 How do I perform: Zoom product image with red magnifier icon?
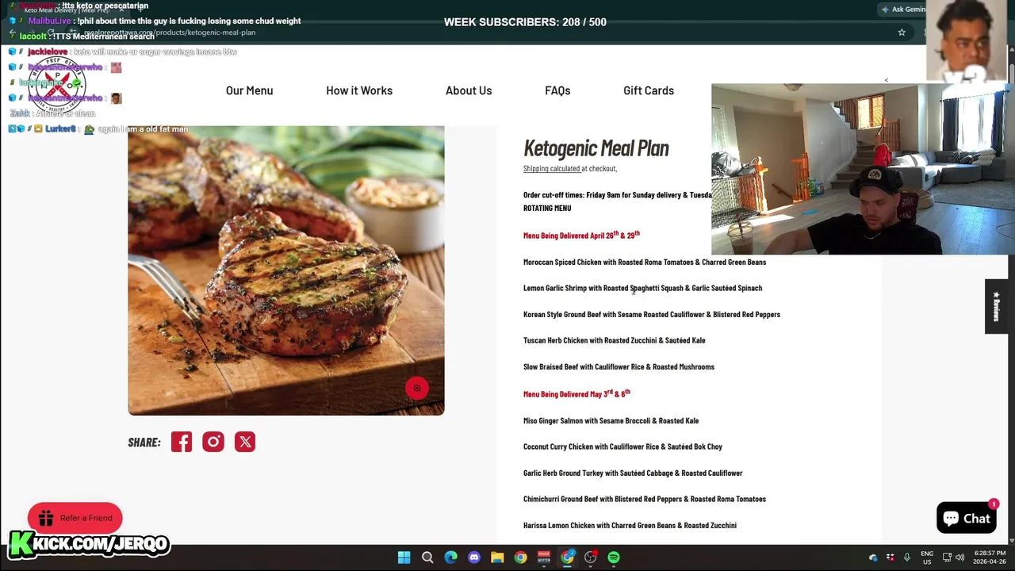point(416,388)
